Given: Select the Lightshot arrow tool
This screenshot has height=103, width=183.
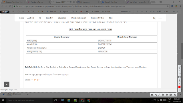Looking at the screenshot, I should (180, 74).
